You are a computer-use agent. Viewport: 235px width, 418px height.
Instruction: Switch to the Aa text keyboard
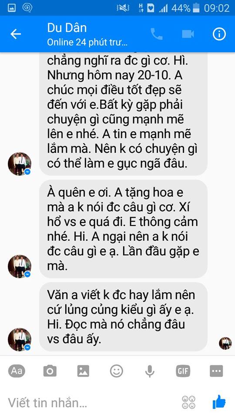pos(17,371)
